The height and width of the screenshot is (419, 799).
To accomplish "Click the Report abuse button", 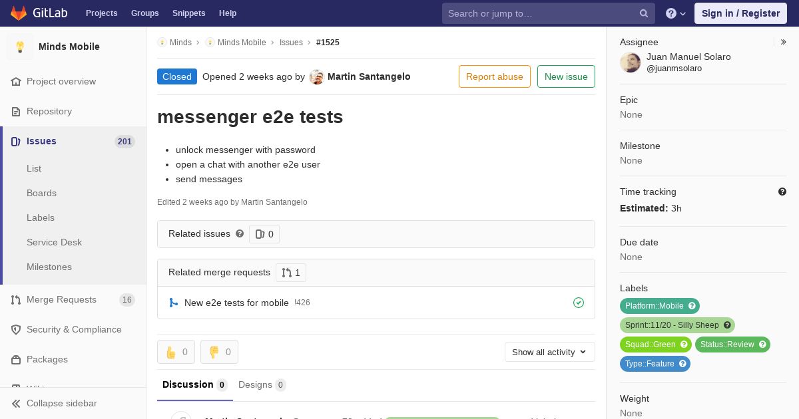I will click(x=495, y=76).
